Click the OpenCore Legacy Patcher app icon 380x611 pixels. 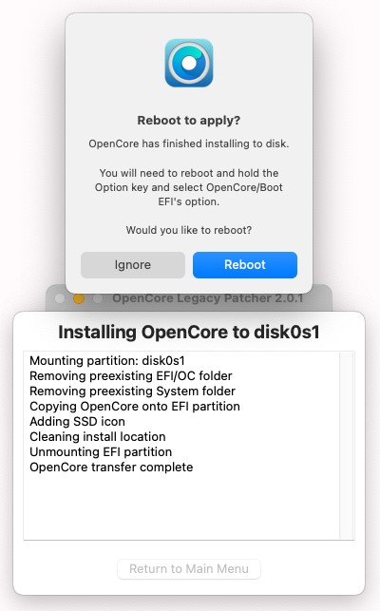tap(189, 63)
